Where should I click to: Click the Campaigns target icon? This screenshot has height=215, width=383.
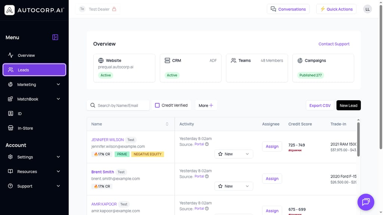(x=300, y=60)
